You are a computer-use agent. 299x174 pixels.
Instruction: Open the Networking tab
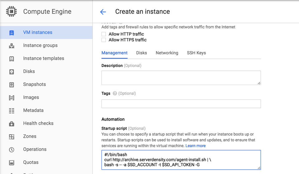167,53
